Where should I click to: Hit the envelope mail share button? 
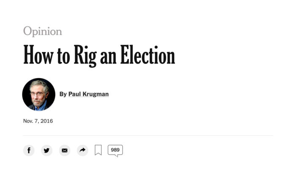coord(65,150)
